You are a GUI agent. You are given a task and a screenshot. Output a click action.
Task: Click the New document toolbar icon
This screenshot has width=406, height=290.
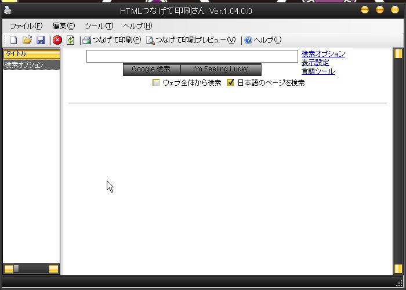pos(13,40)
